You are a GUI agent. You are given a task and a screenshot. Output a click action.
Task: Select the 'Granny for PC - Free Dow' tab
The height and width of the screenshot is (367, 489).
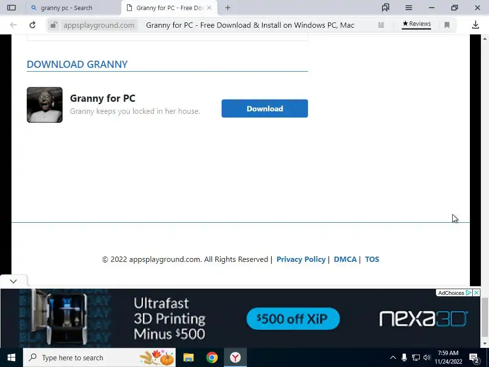point(170,8)
